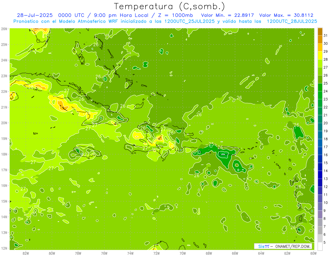
Task: Click the '29' colorbar label
Action: [x=326, y=52]
